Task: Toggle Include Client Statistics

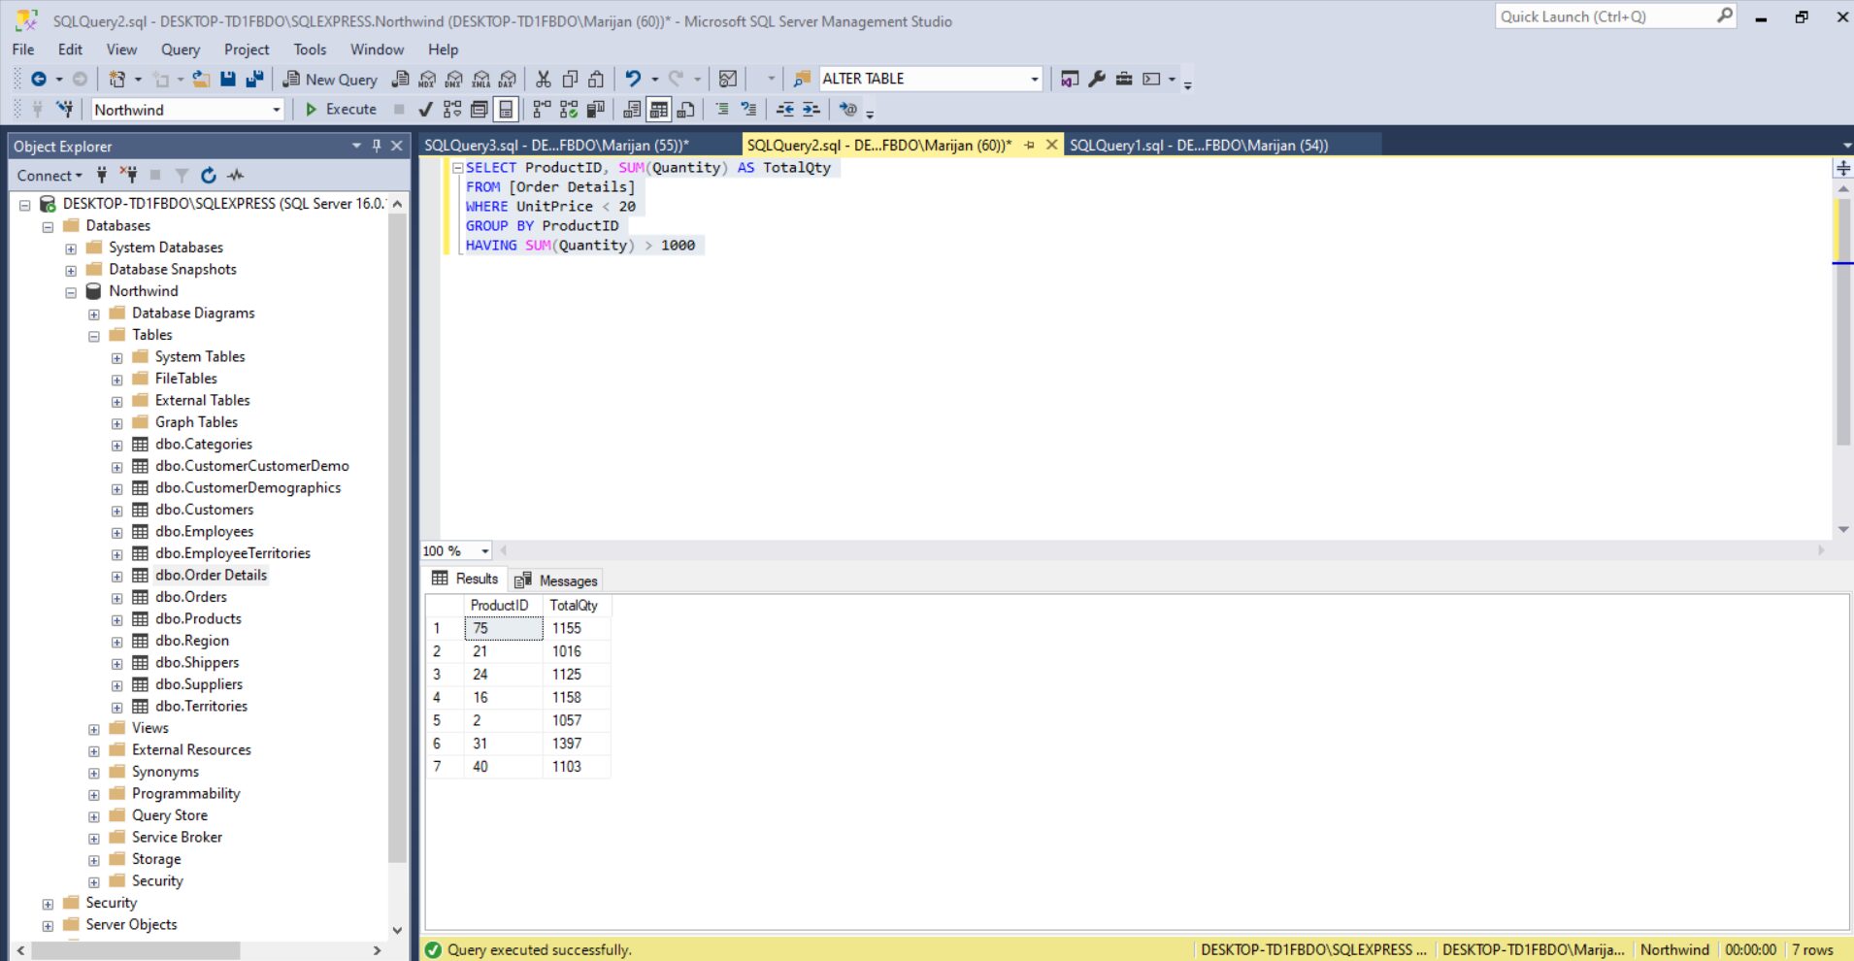Action: click(596, 110)
